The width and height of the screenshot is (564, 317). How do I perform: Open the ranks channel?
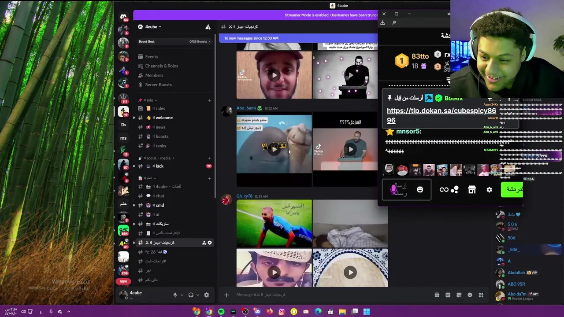(160, 146)
